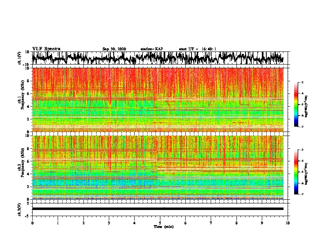Click the "-3" label atop ch.1 colorbar

click(302, 83)
